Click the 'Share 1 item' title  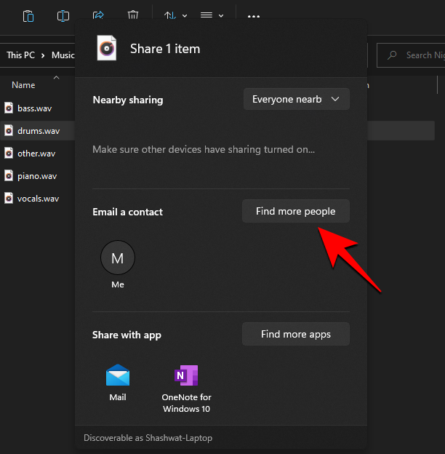pyautogui.click(x=165, y=49)
